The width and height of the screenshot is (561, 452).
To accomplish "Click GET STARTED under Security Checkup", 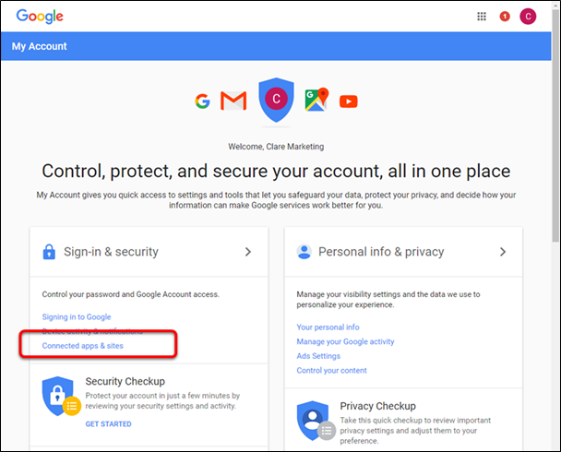I will (108, 424).
